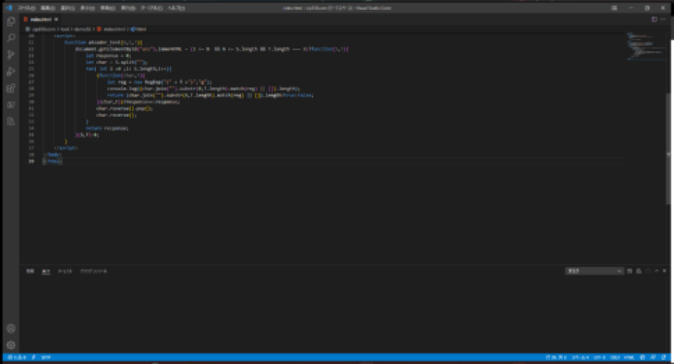674x364 pixels.
Task: Open the ファイル (File) menu
Action: (26, 8)
